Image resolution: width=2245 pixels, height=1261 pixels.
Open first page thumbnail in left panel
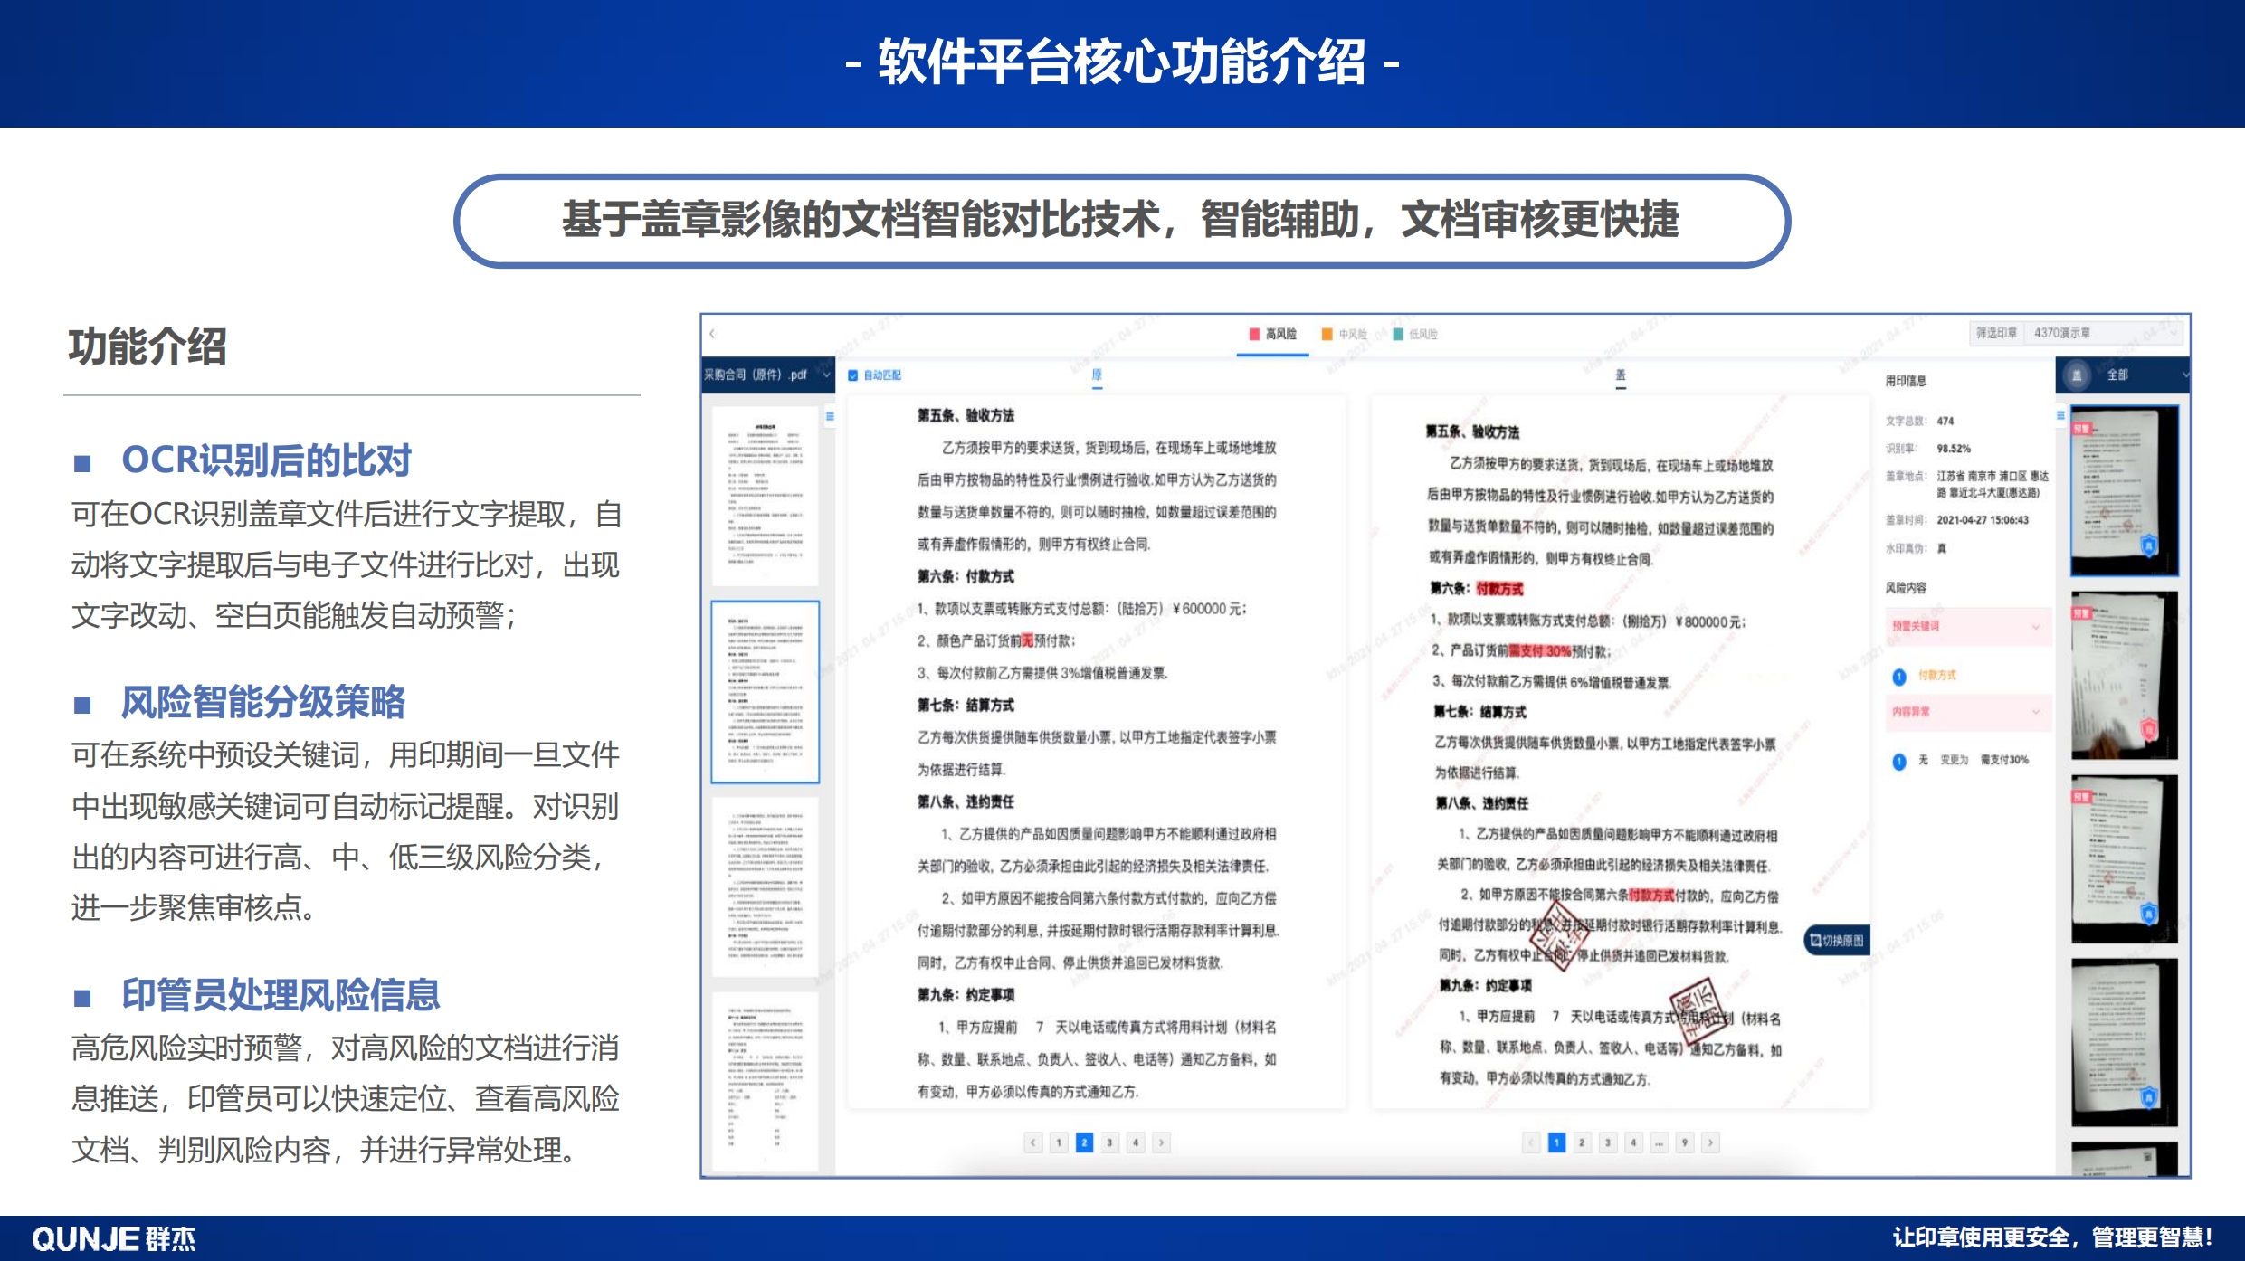[x=766, y=495]
